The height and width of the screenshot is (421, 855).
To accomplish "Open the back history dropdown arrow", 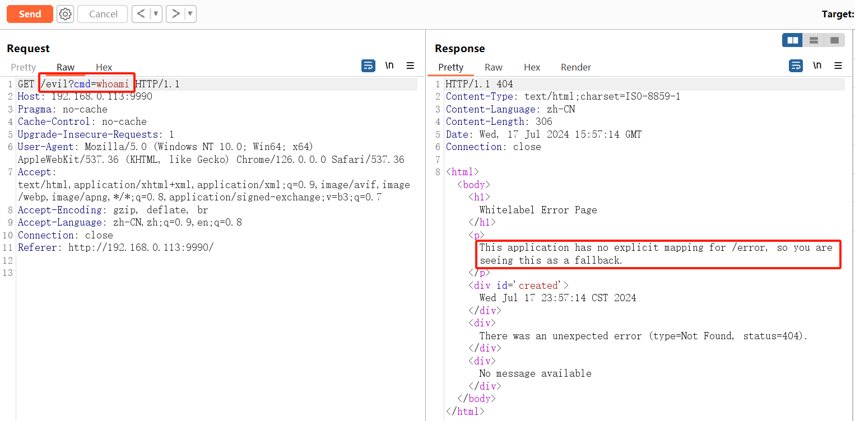I will (x=156, y=14).
